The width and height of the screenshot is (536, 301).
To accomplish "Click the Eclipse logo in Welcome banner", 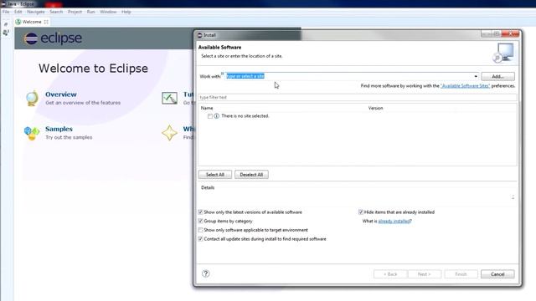I will point(53,38).
